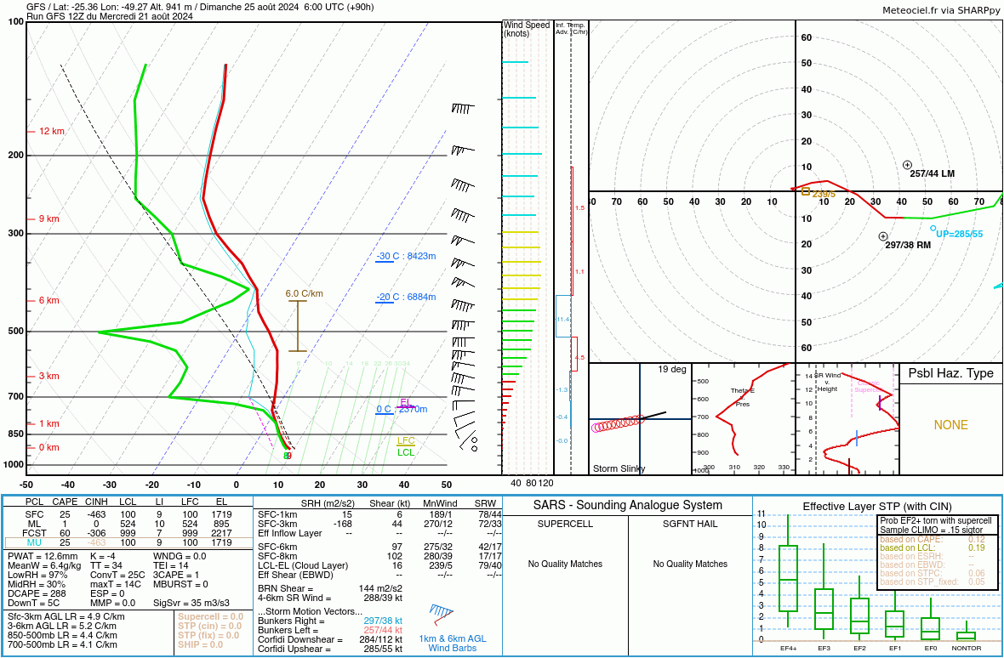The width and height of the screenshot is (1004, 658).
Task: Click the BRN Shear row
Action: tap(330, 588)
